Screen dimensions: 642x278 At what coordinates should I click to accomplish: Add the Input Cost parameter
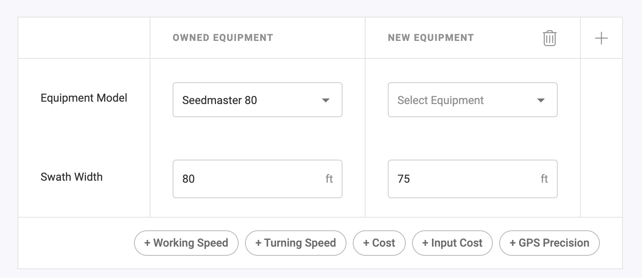(x=452, y=243)
